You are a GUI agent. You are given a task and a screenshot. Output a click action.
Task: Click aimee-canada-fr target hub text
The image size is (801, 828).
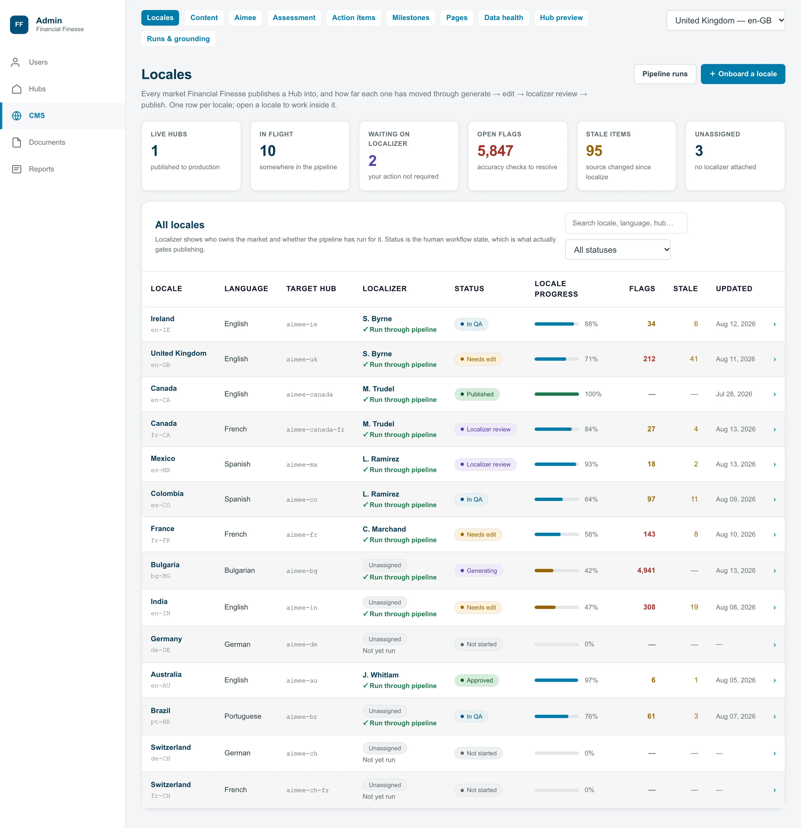point(315,430)
